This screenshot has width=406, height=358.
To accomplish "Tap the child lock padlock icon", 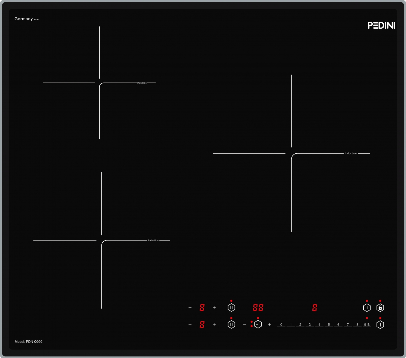I will [x=380, y=308].
